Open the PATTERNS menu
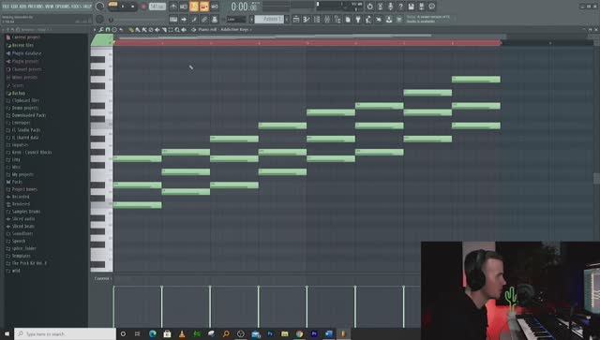This screenshot has height=340, width=600. coord(37,7)
